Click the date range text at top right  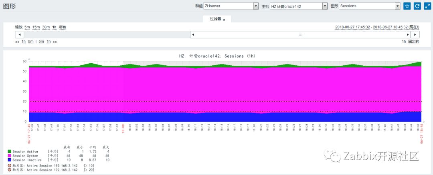[377, 27]
